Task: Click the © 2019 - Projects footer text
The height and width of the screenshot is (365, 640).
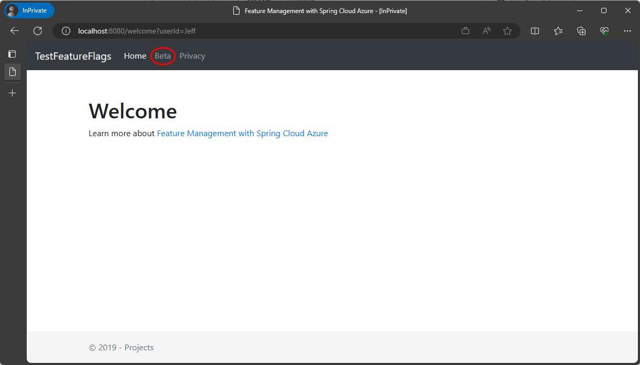Action: [121, 348]
